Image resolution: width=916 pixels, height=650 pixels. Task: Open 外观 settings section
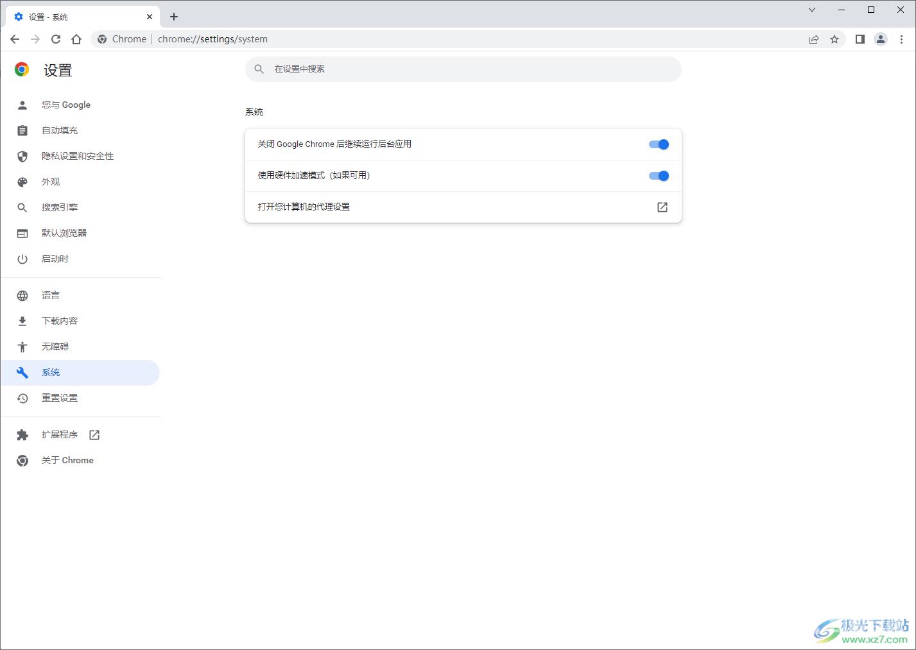tap(80, 182)
